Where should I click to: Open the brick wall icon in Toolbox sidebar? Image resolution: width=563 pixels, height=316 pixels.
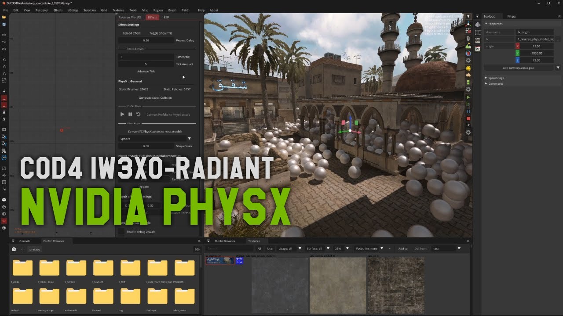click(478, 40)
